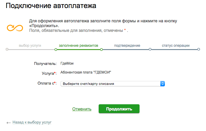Click the final progress marker
206x131 pixels.
click(199, 49)
